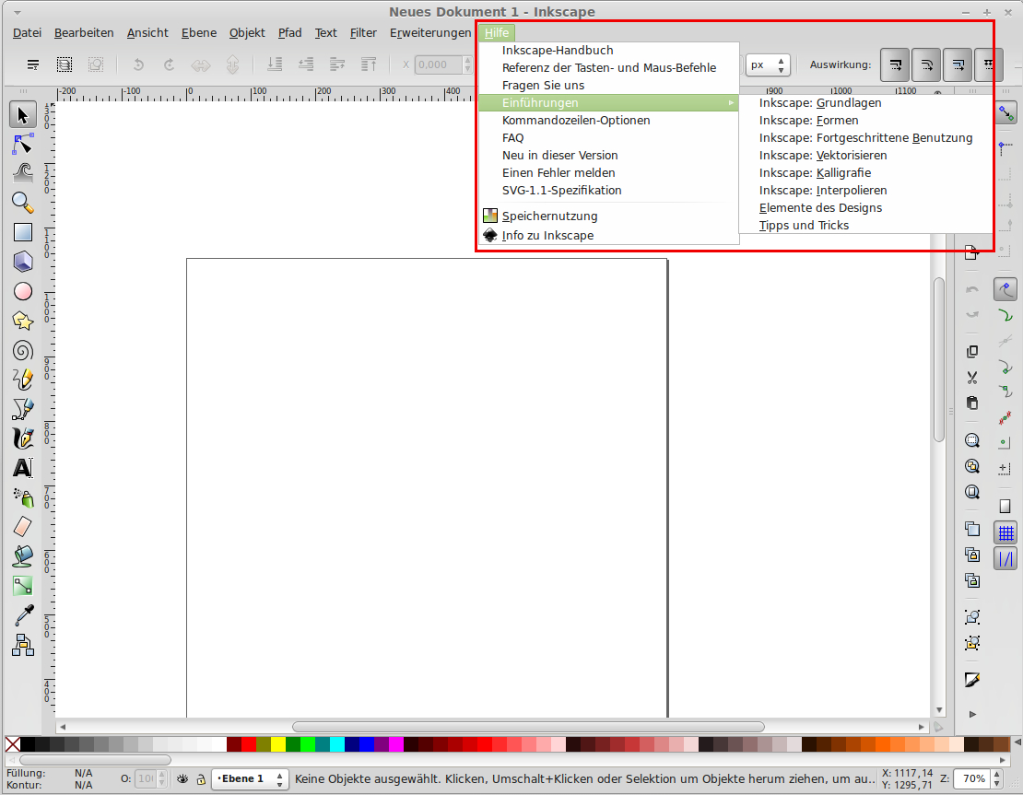The width and height of the screenshot is (1023, 795).
Task: Select the Node edit tool
Action: [23, 144]
